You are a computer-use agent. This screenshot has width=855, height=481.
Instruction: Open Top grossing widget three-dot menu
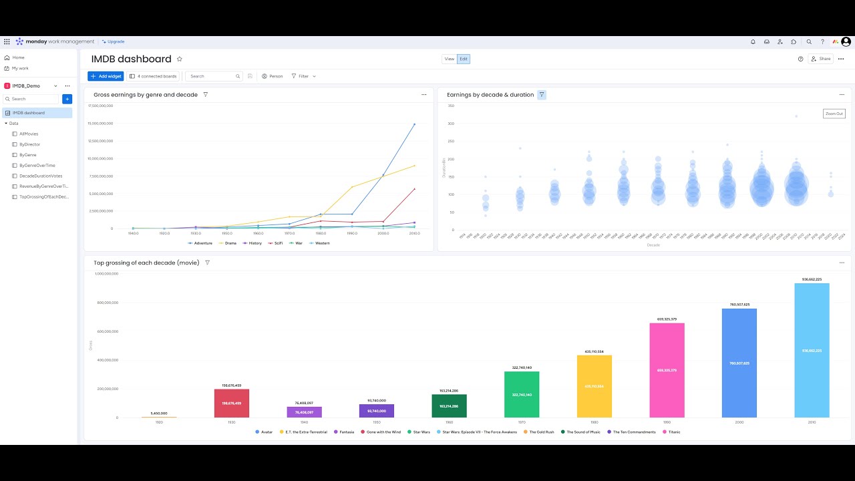pyautogui.click(x=842, y=263)
